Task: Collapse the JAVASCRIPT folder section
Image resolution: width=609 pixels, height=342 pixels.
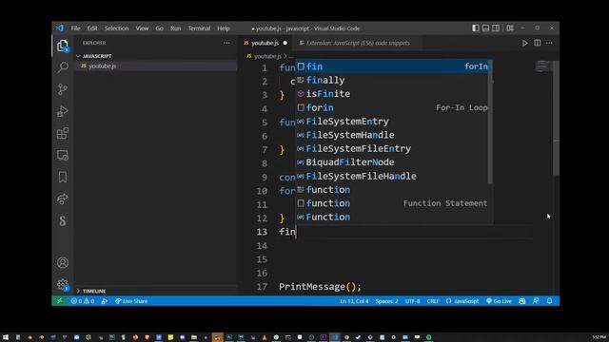Action: 156,56
